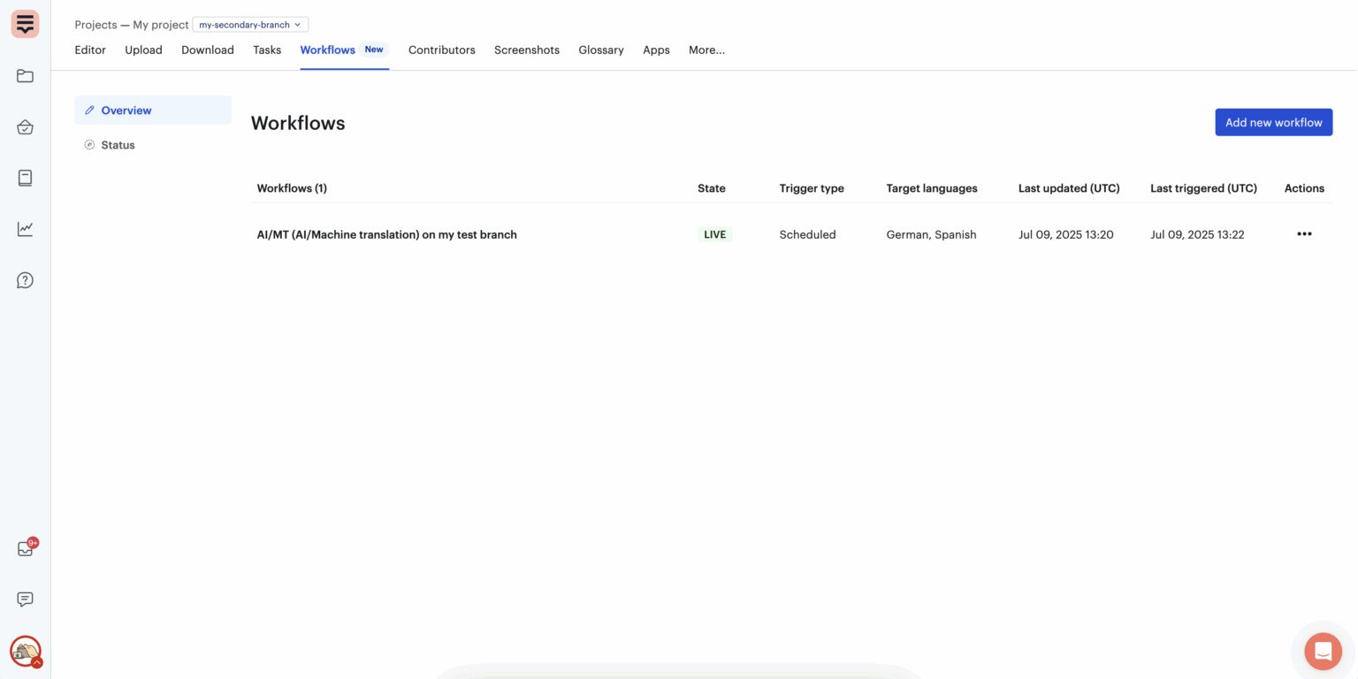The width and height of the screenshot is (1358, 679).
Task: Click the Jul 09, 2025 13:22 cell
Action: point(1197,234)
